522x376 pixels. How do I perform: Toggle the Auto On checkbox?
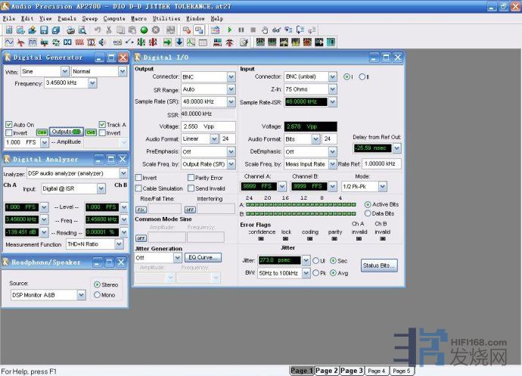pyautogui.click(x=9, y=125)
